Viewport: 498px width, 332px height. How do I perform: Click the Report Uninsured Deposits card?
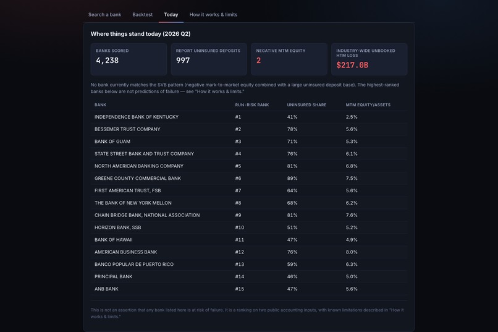click(x=209, y=59)
